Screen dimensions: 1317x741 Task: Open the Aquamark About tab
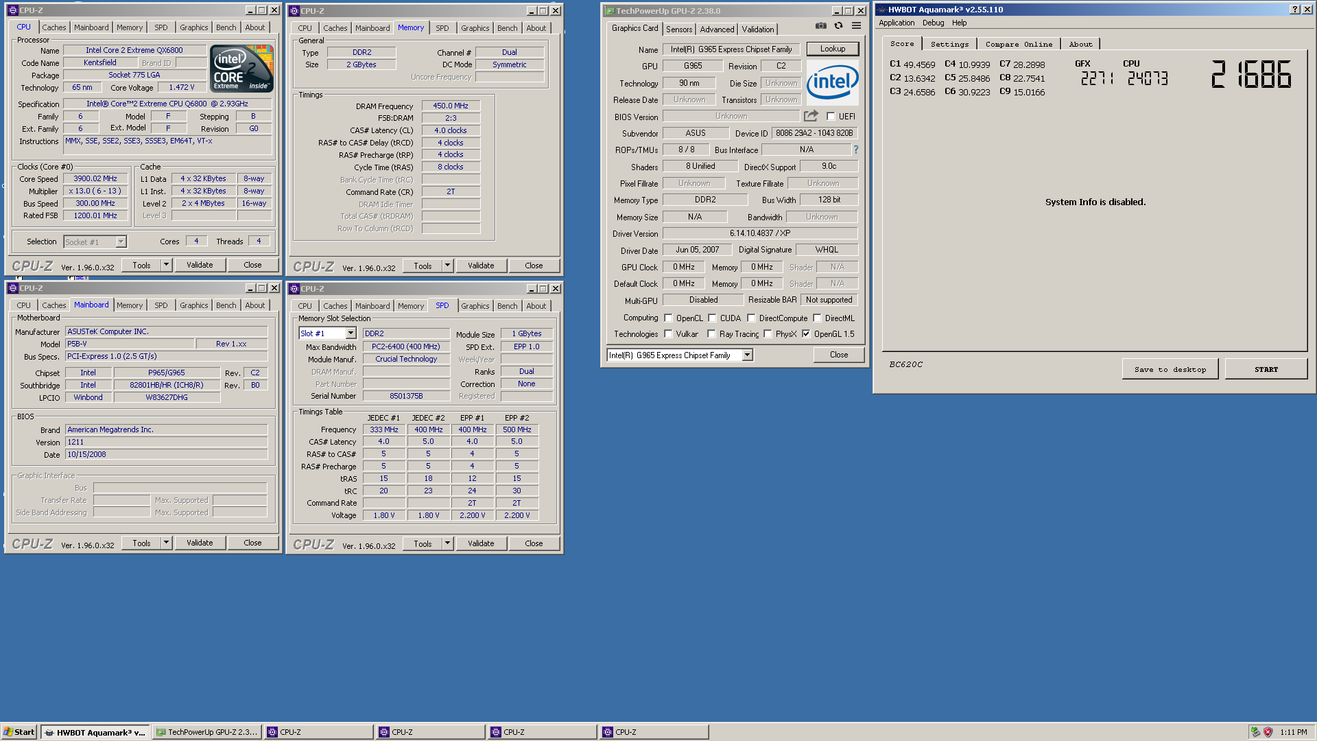pyautogui.click(x=1080, y=44)
